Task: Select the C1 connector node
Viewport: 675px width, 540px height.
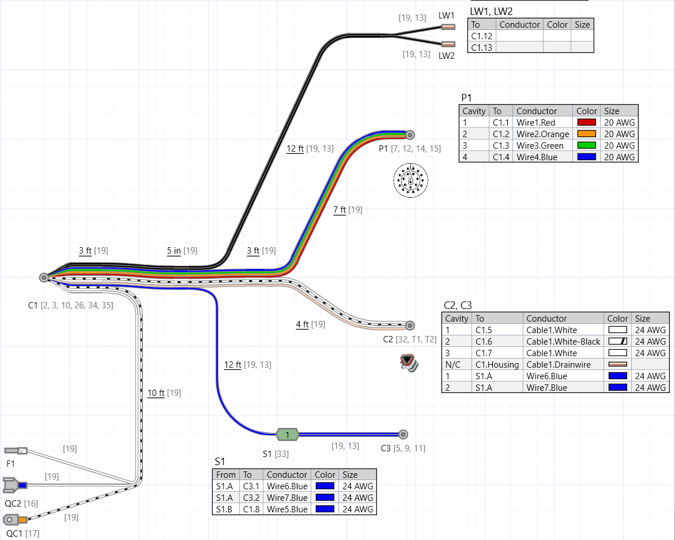Action: point(43,278)
